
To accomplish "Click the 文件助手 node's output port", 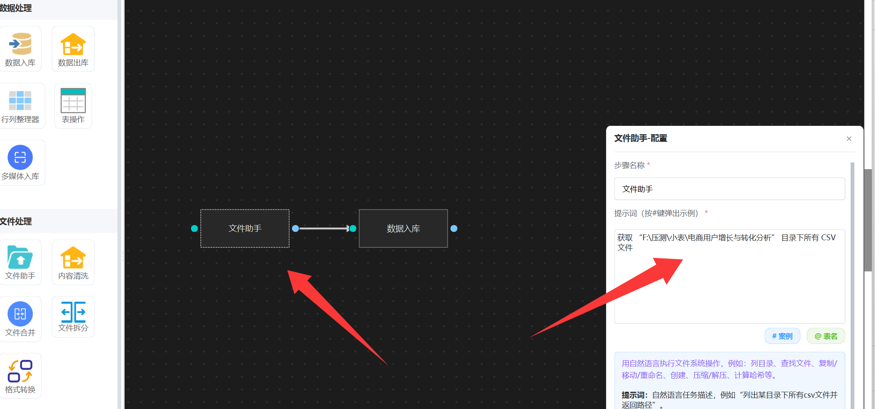I will click(295, 228).
